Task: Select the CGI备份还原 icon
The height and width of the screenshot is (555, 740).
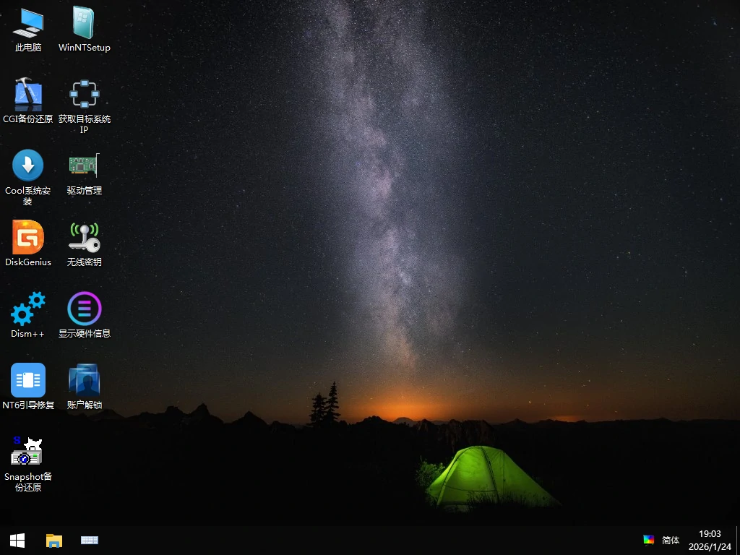Action: pos(28,94)
